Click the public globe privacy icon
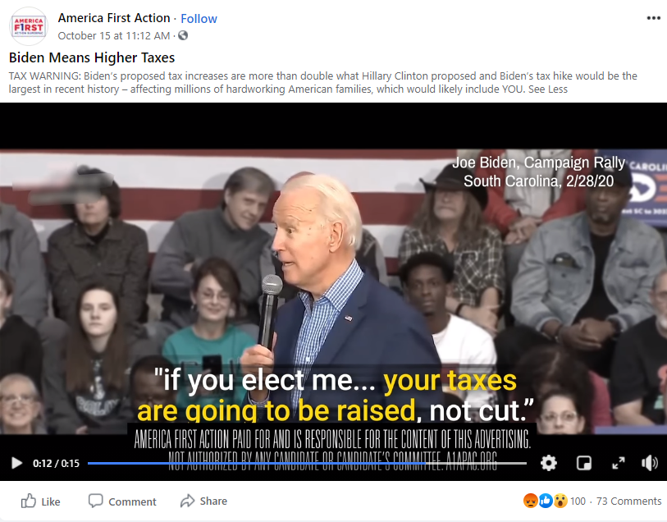 [183, 35]
